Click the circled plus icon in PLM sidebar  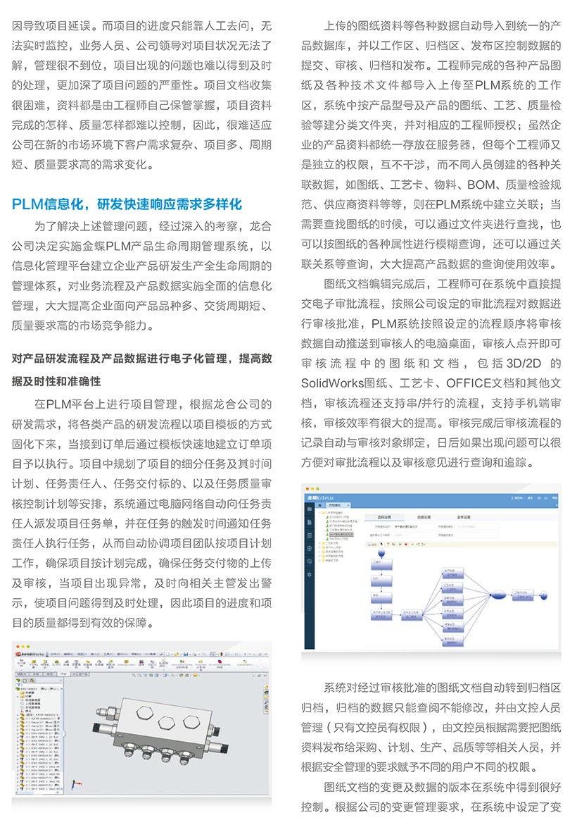coord(310,548)
